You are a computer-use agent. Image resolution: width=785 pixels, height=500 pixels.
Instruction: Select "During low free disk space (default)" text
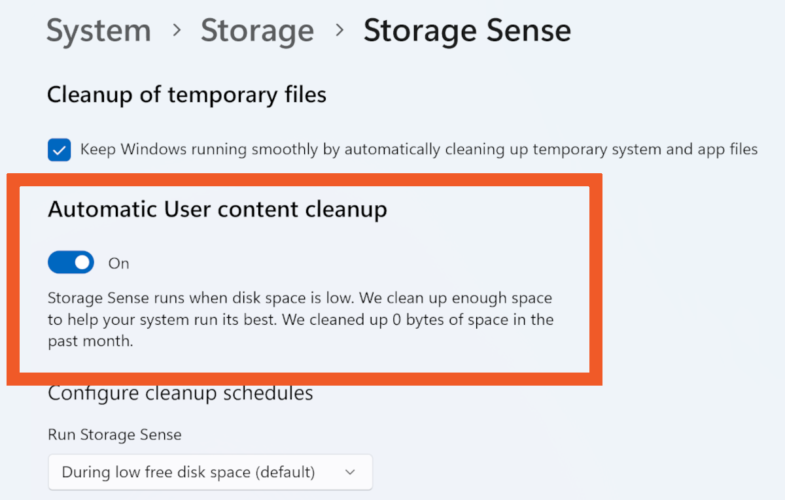[188, 472]
